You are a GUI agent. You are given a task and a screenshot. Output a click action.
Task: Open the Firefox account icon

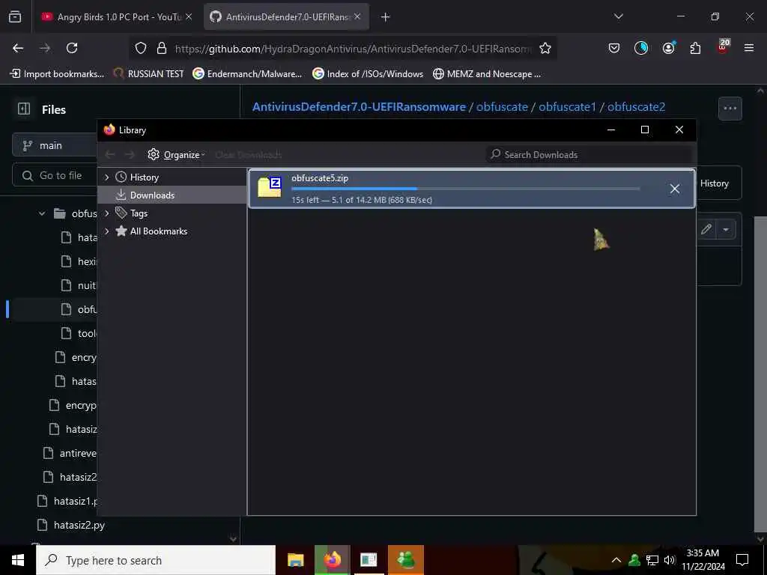coord(668,48)
